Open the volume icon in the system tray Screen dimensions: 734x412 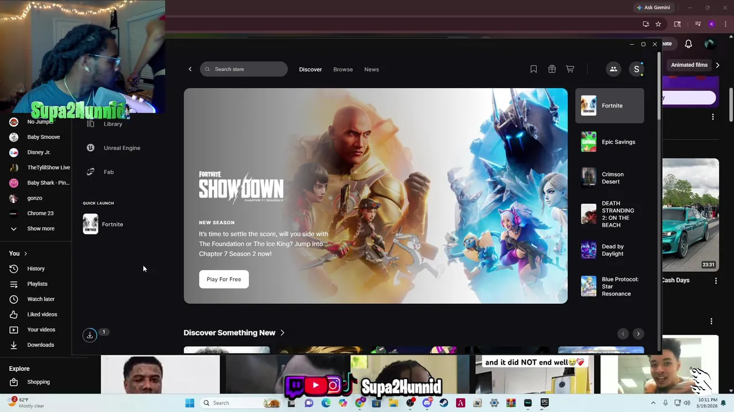pyautogui.click(x=687, y=403)
